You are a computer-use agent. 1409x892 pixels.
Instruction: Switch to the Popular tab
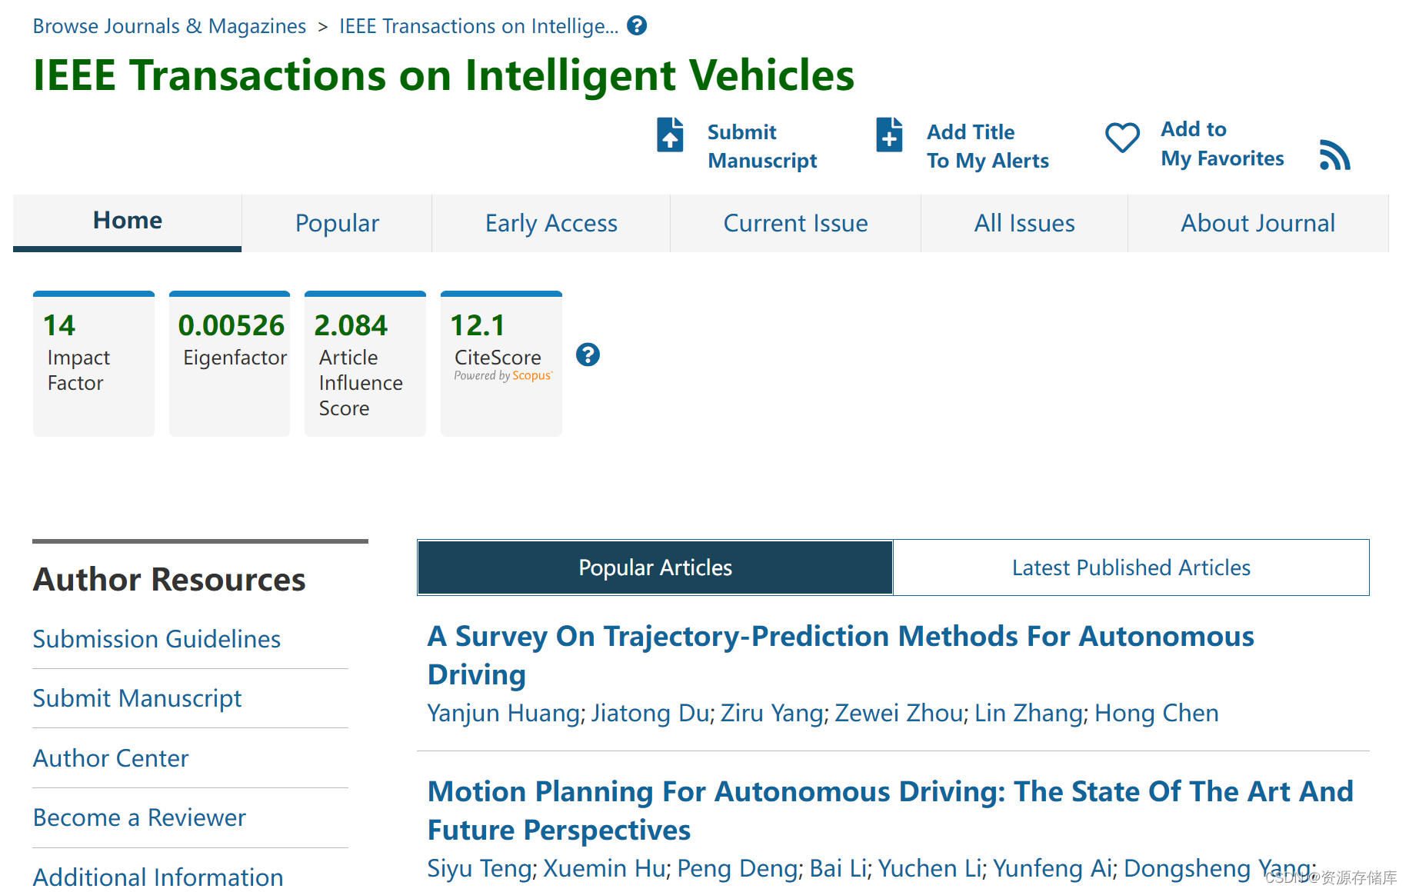337,223
